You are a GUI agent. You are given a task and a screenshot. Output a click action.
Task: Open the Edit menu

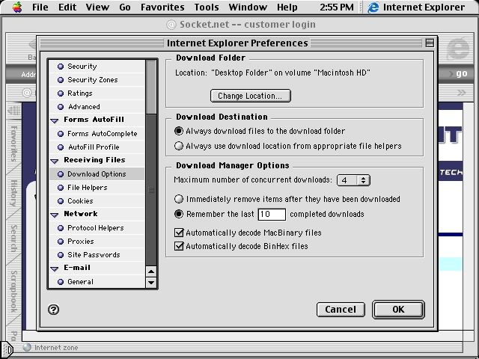click(67, 7)
